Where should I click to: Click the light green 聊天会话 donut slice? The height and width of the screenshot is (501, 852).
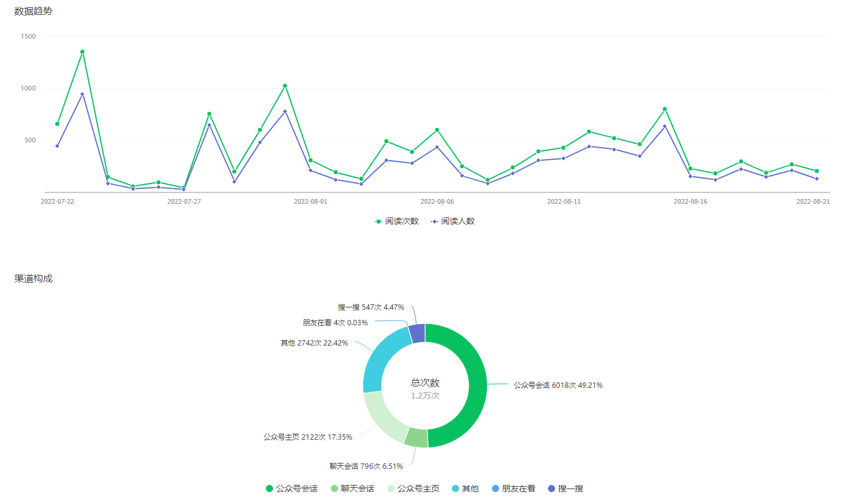(416, 437)
